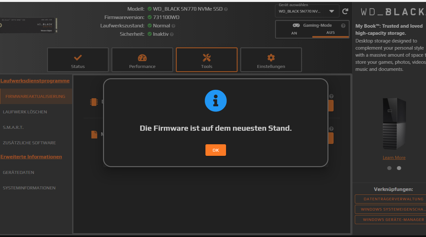
Task: Select Laufwerk löschen in sidebar
Action: click(x=36, y=112)
